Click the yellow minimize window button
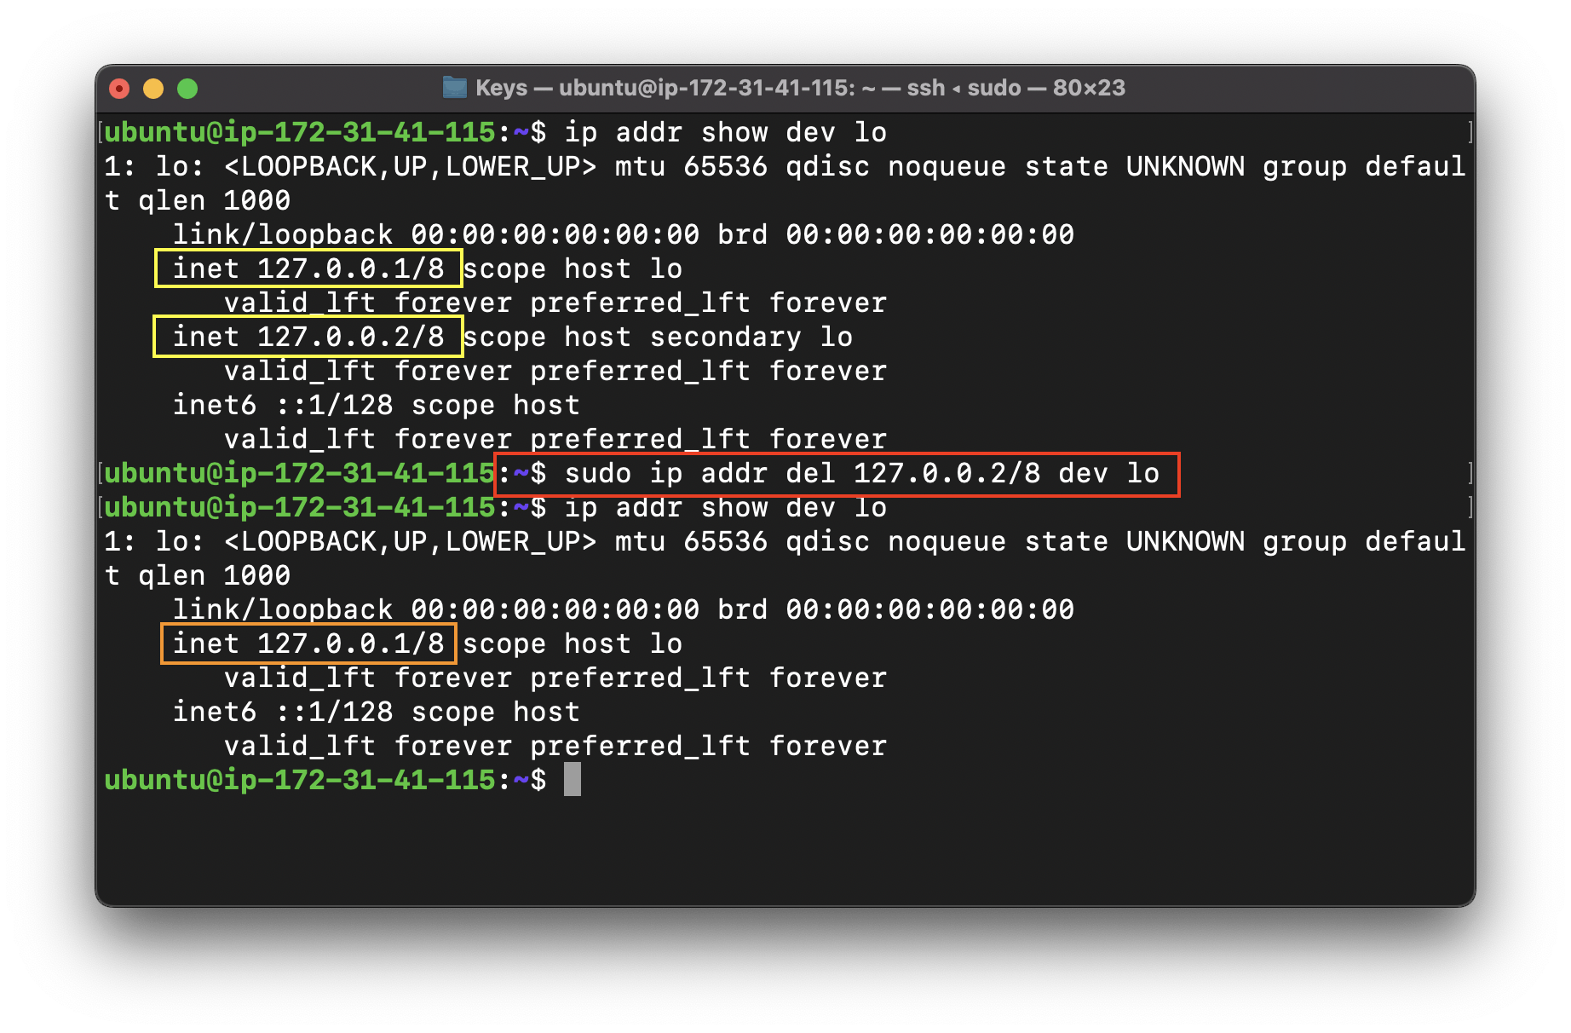Screen dimensions: 1571x1033 153,89
